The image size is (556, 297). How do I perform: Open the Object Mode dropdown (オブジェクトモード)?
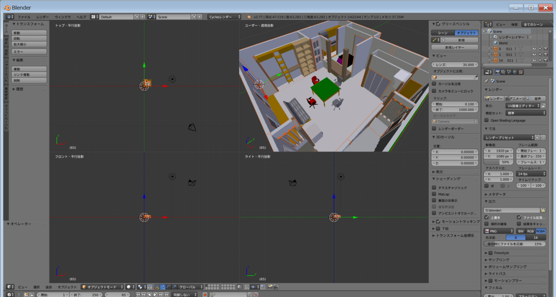[102, 287]
